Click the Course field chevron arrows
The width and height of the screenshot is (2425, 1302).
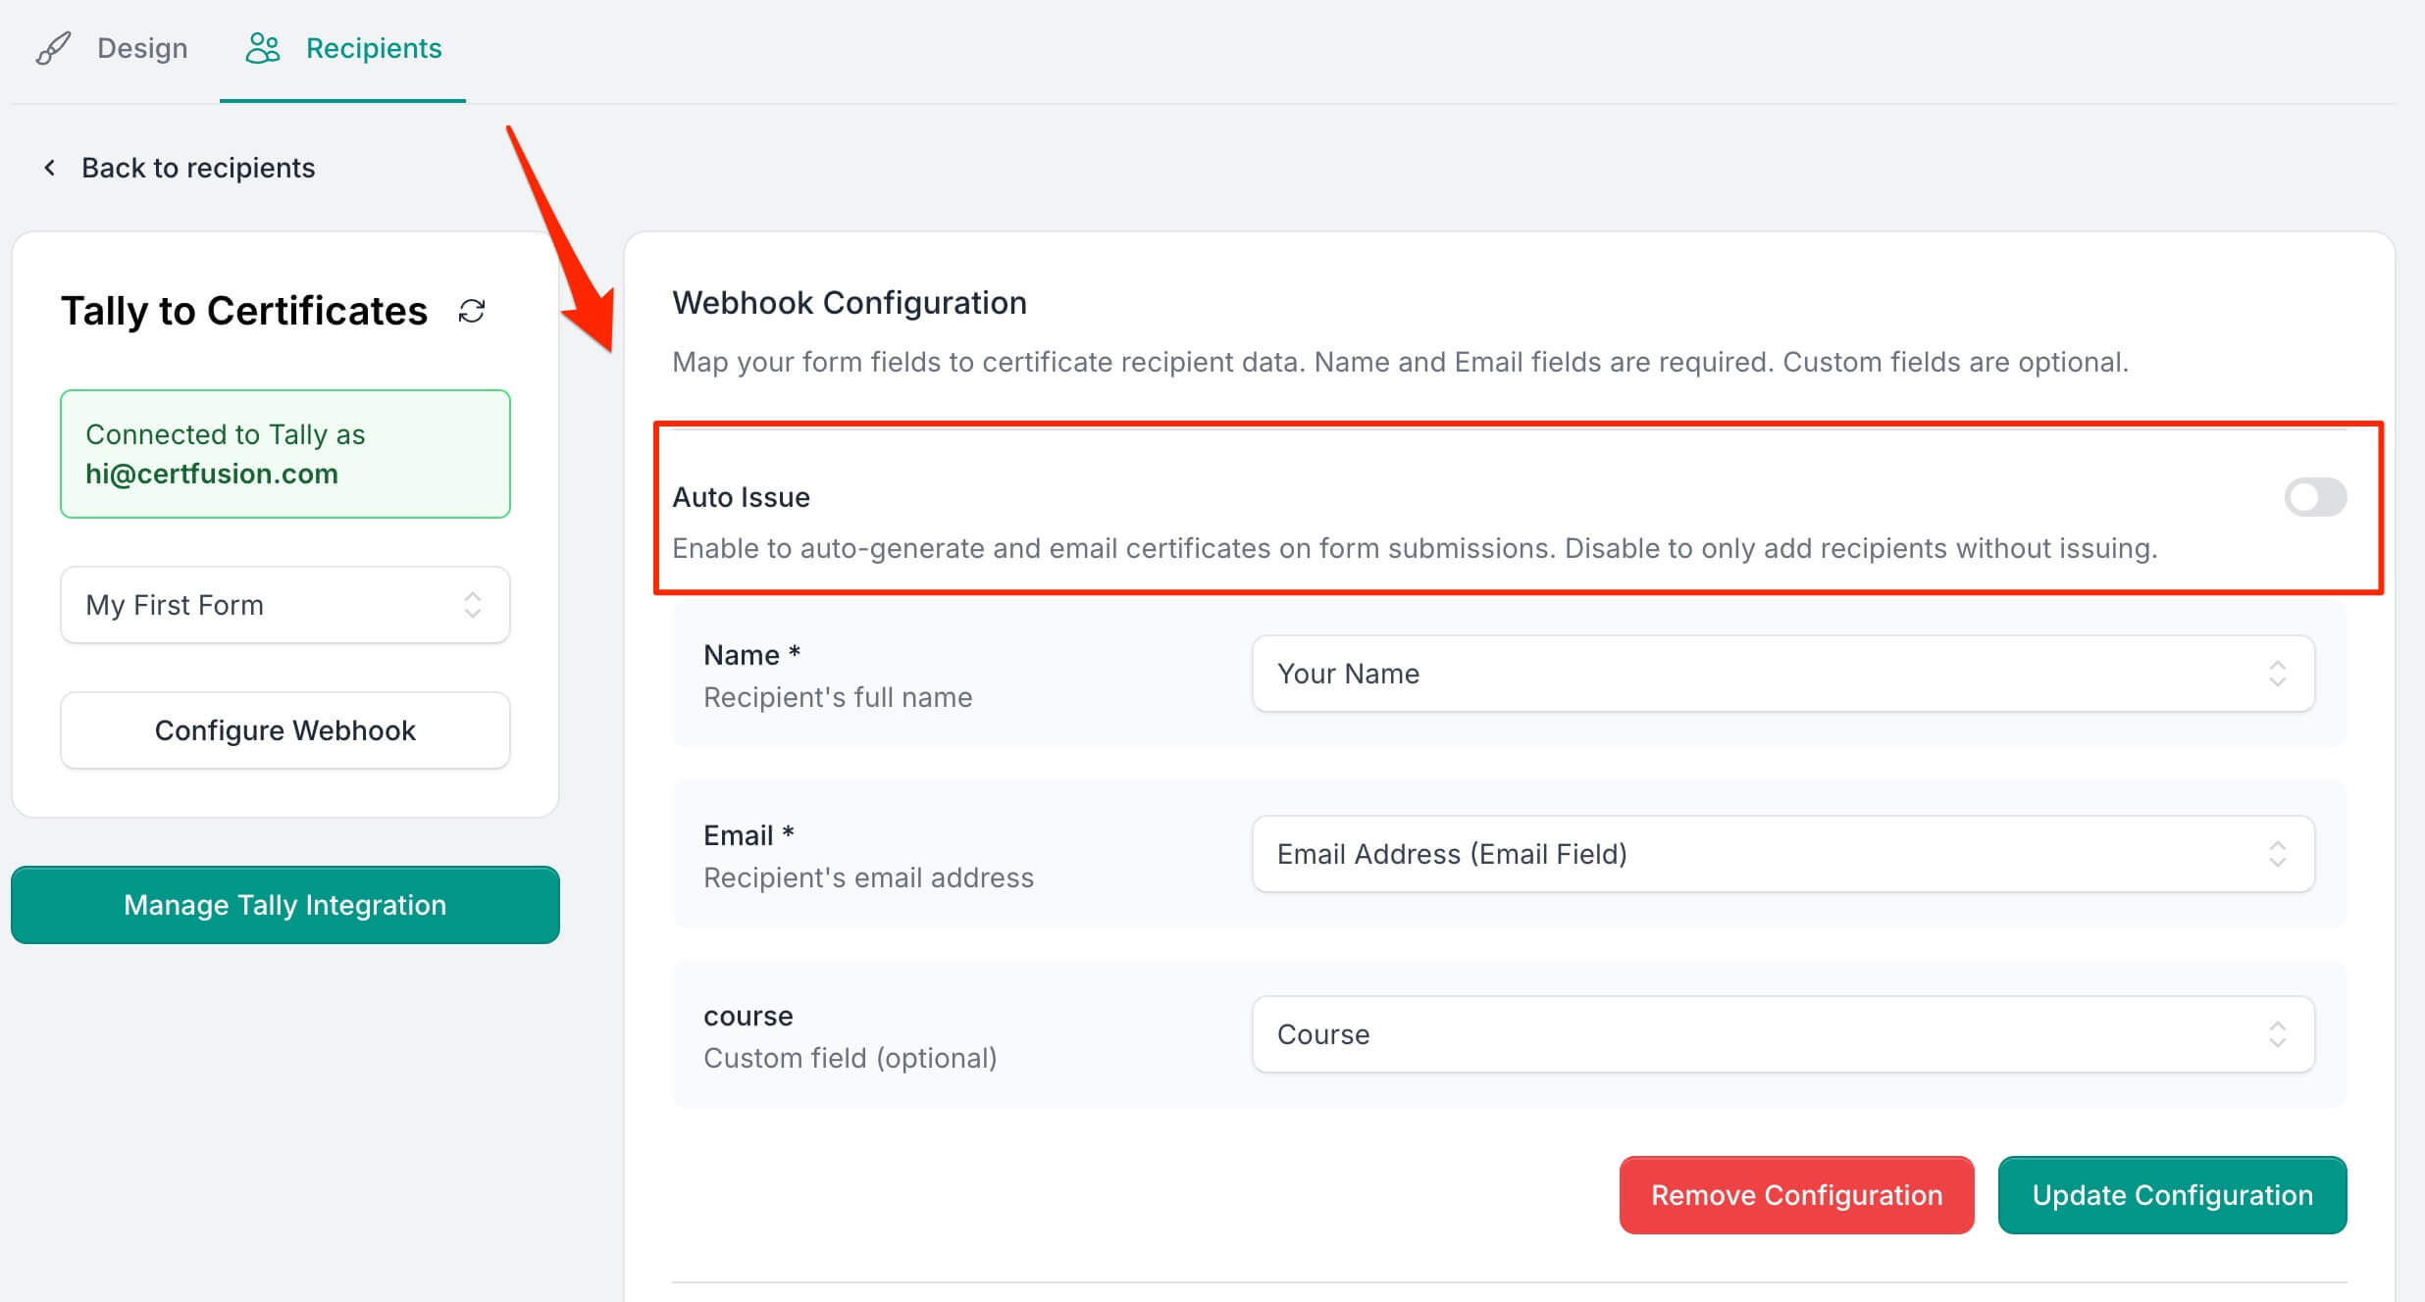pyautogui.click(x=2277, y=1034)
